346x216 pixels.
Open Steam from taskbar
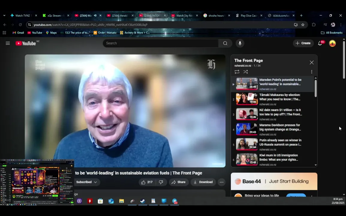[142, 201]
